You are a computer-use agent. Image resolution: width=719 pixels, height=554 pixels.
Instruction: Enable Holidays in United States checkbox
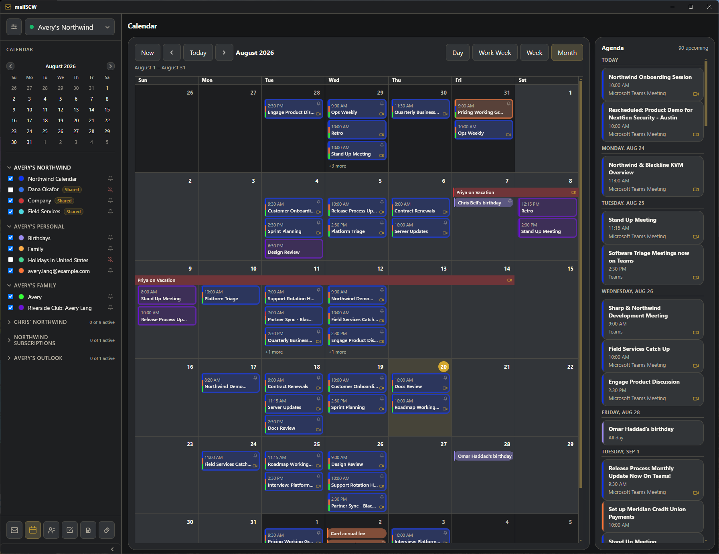pos(11,260)
